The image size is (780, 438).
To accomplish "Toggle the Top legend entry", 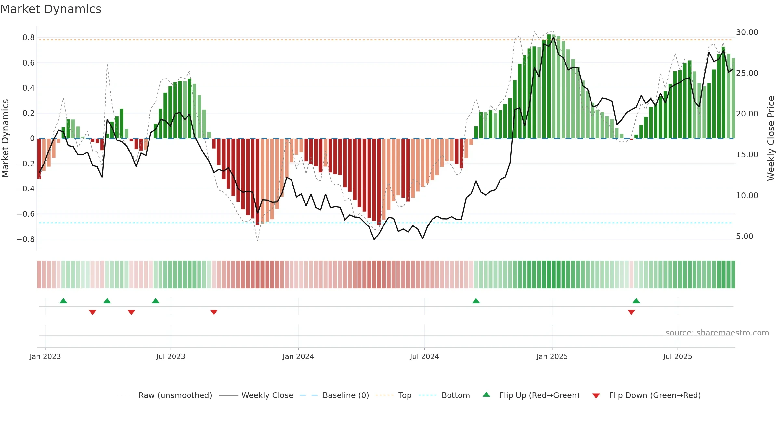I will pos(394,395).
